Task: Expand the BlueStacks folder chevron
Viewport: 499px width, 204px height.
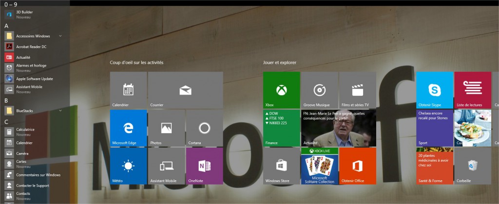Action: point(60,111)
